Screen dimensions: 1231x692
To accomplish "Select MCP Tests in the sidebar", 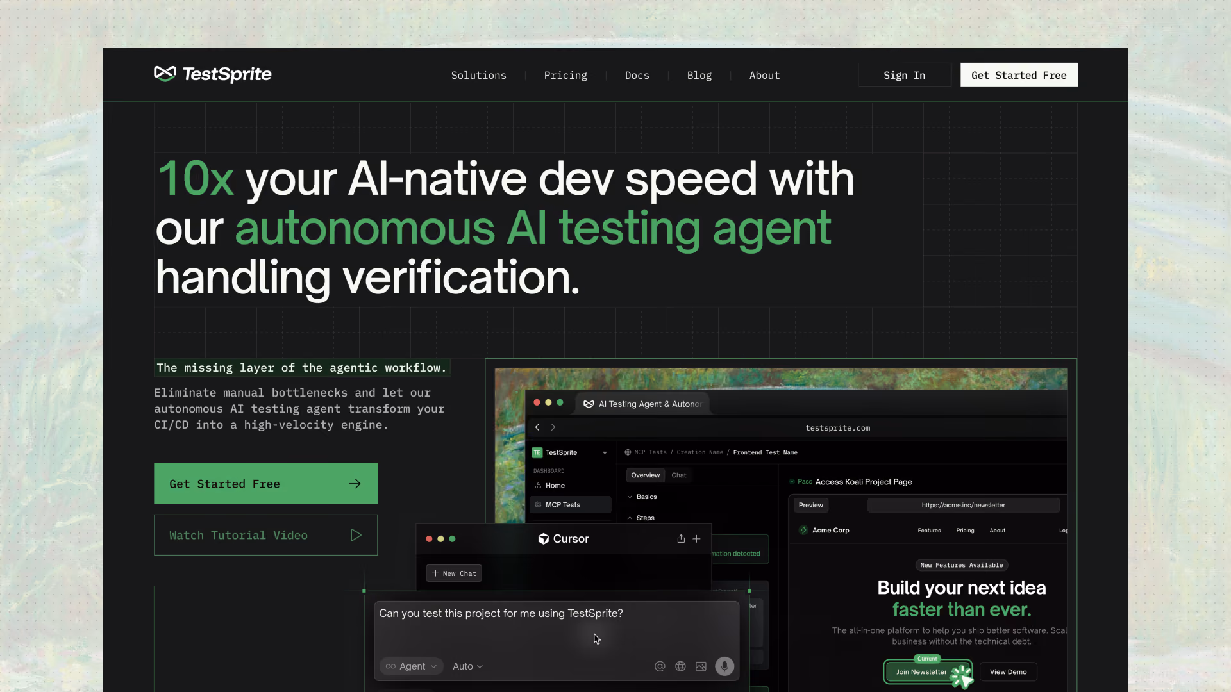I will [x=570, y=505].
